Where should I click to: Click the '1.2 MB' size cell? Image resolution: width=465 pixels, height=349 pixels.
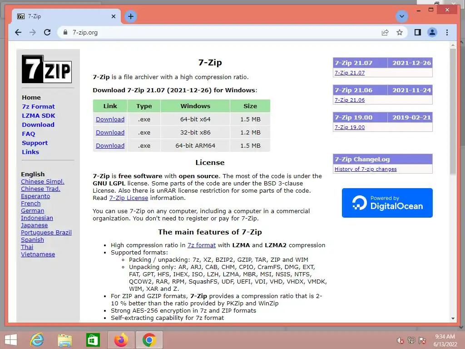coord(250,132)
